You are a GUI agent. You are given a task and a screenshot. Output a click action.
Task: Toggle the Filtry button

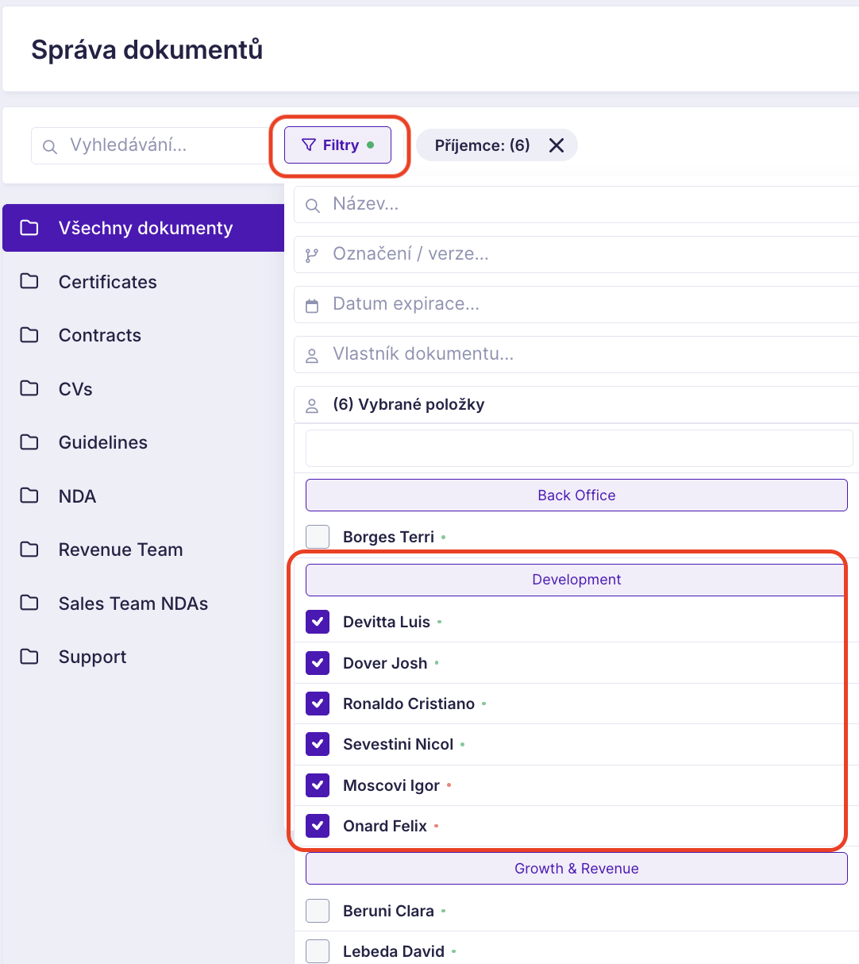pyautogui.click(x=338, y=145)
